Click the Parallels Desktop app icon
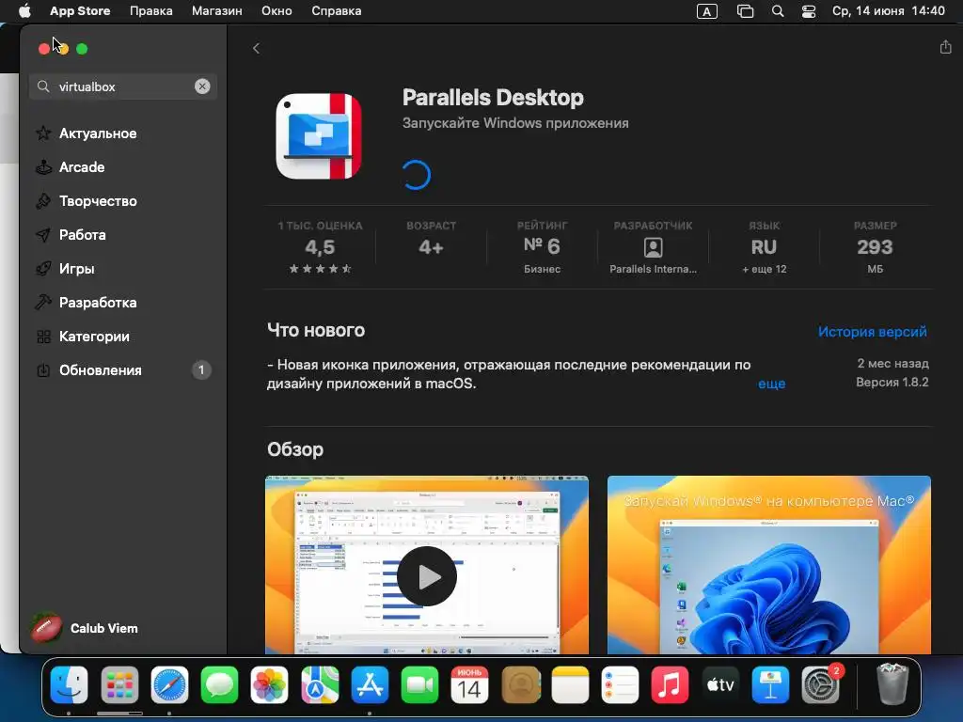 pos(319,136)
